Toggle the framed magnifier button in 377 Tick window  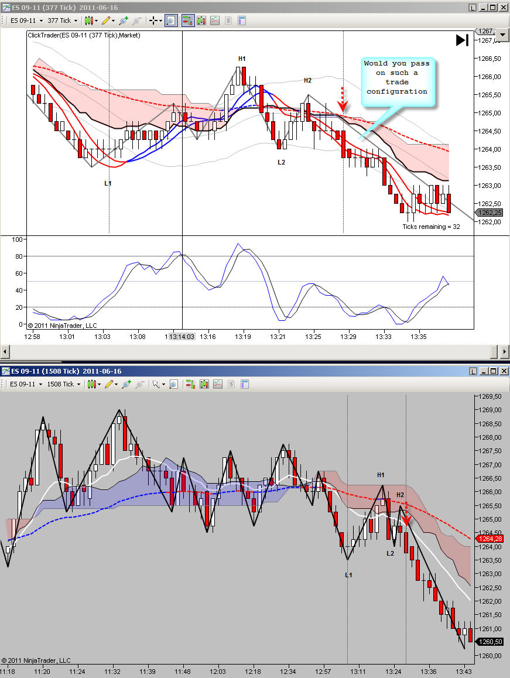pyautogui.click(x=171, y=20)
